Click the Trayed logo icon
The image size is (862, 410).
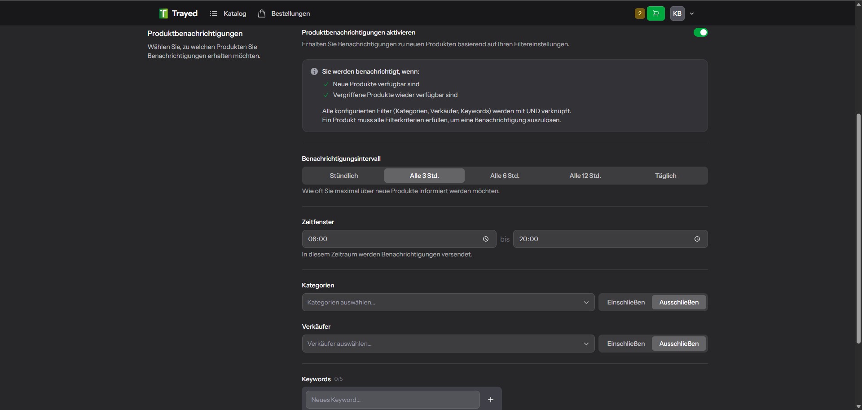pos(163,13)
